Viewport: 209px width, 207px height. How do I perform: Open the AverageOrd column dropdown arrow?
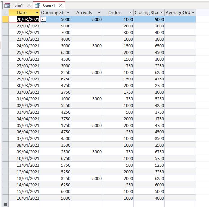(x=193, y=13)
